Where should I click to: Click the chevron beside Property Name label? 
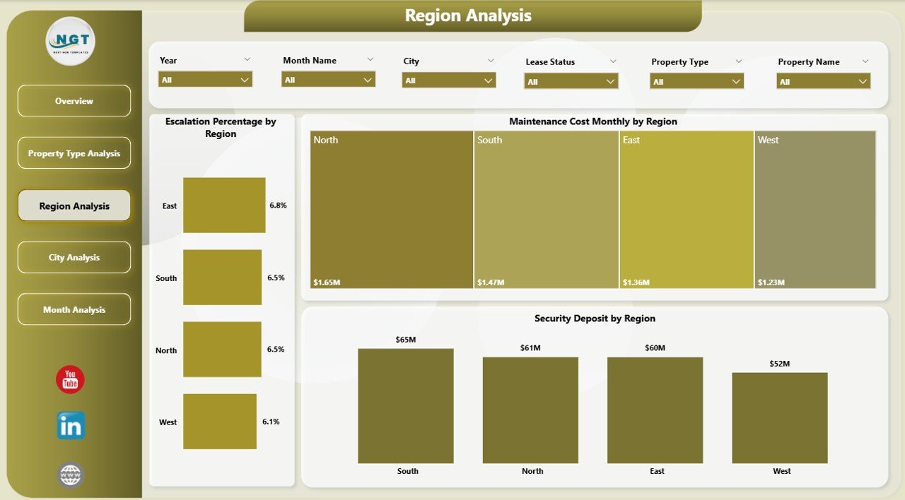pyautogui.click(x=865, y=61)
